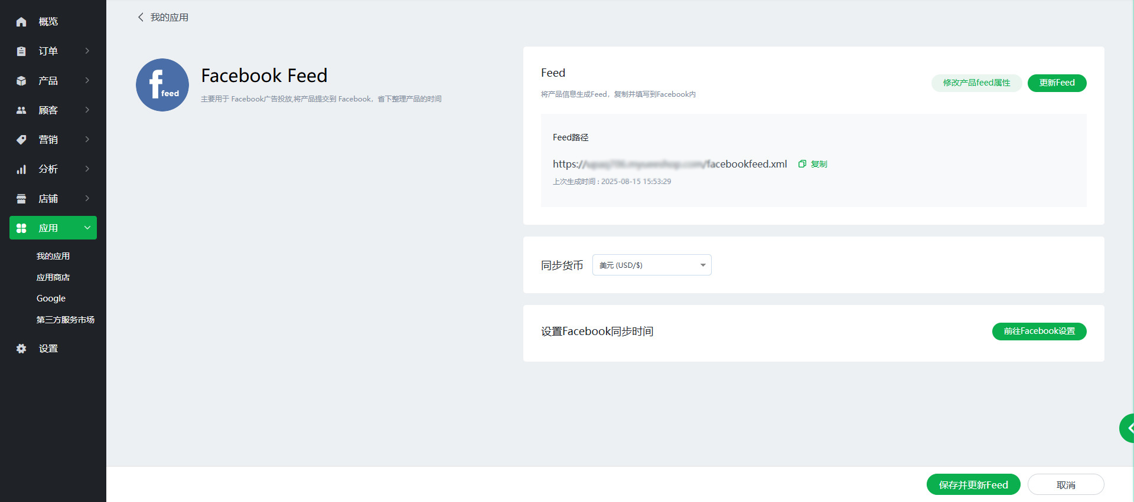Image resolution: width=1134 pixels, height=502 pixels.
Task: Click the back arrow beside 我的应用
Action: [x=141, y=17]
